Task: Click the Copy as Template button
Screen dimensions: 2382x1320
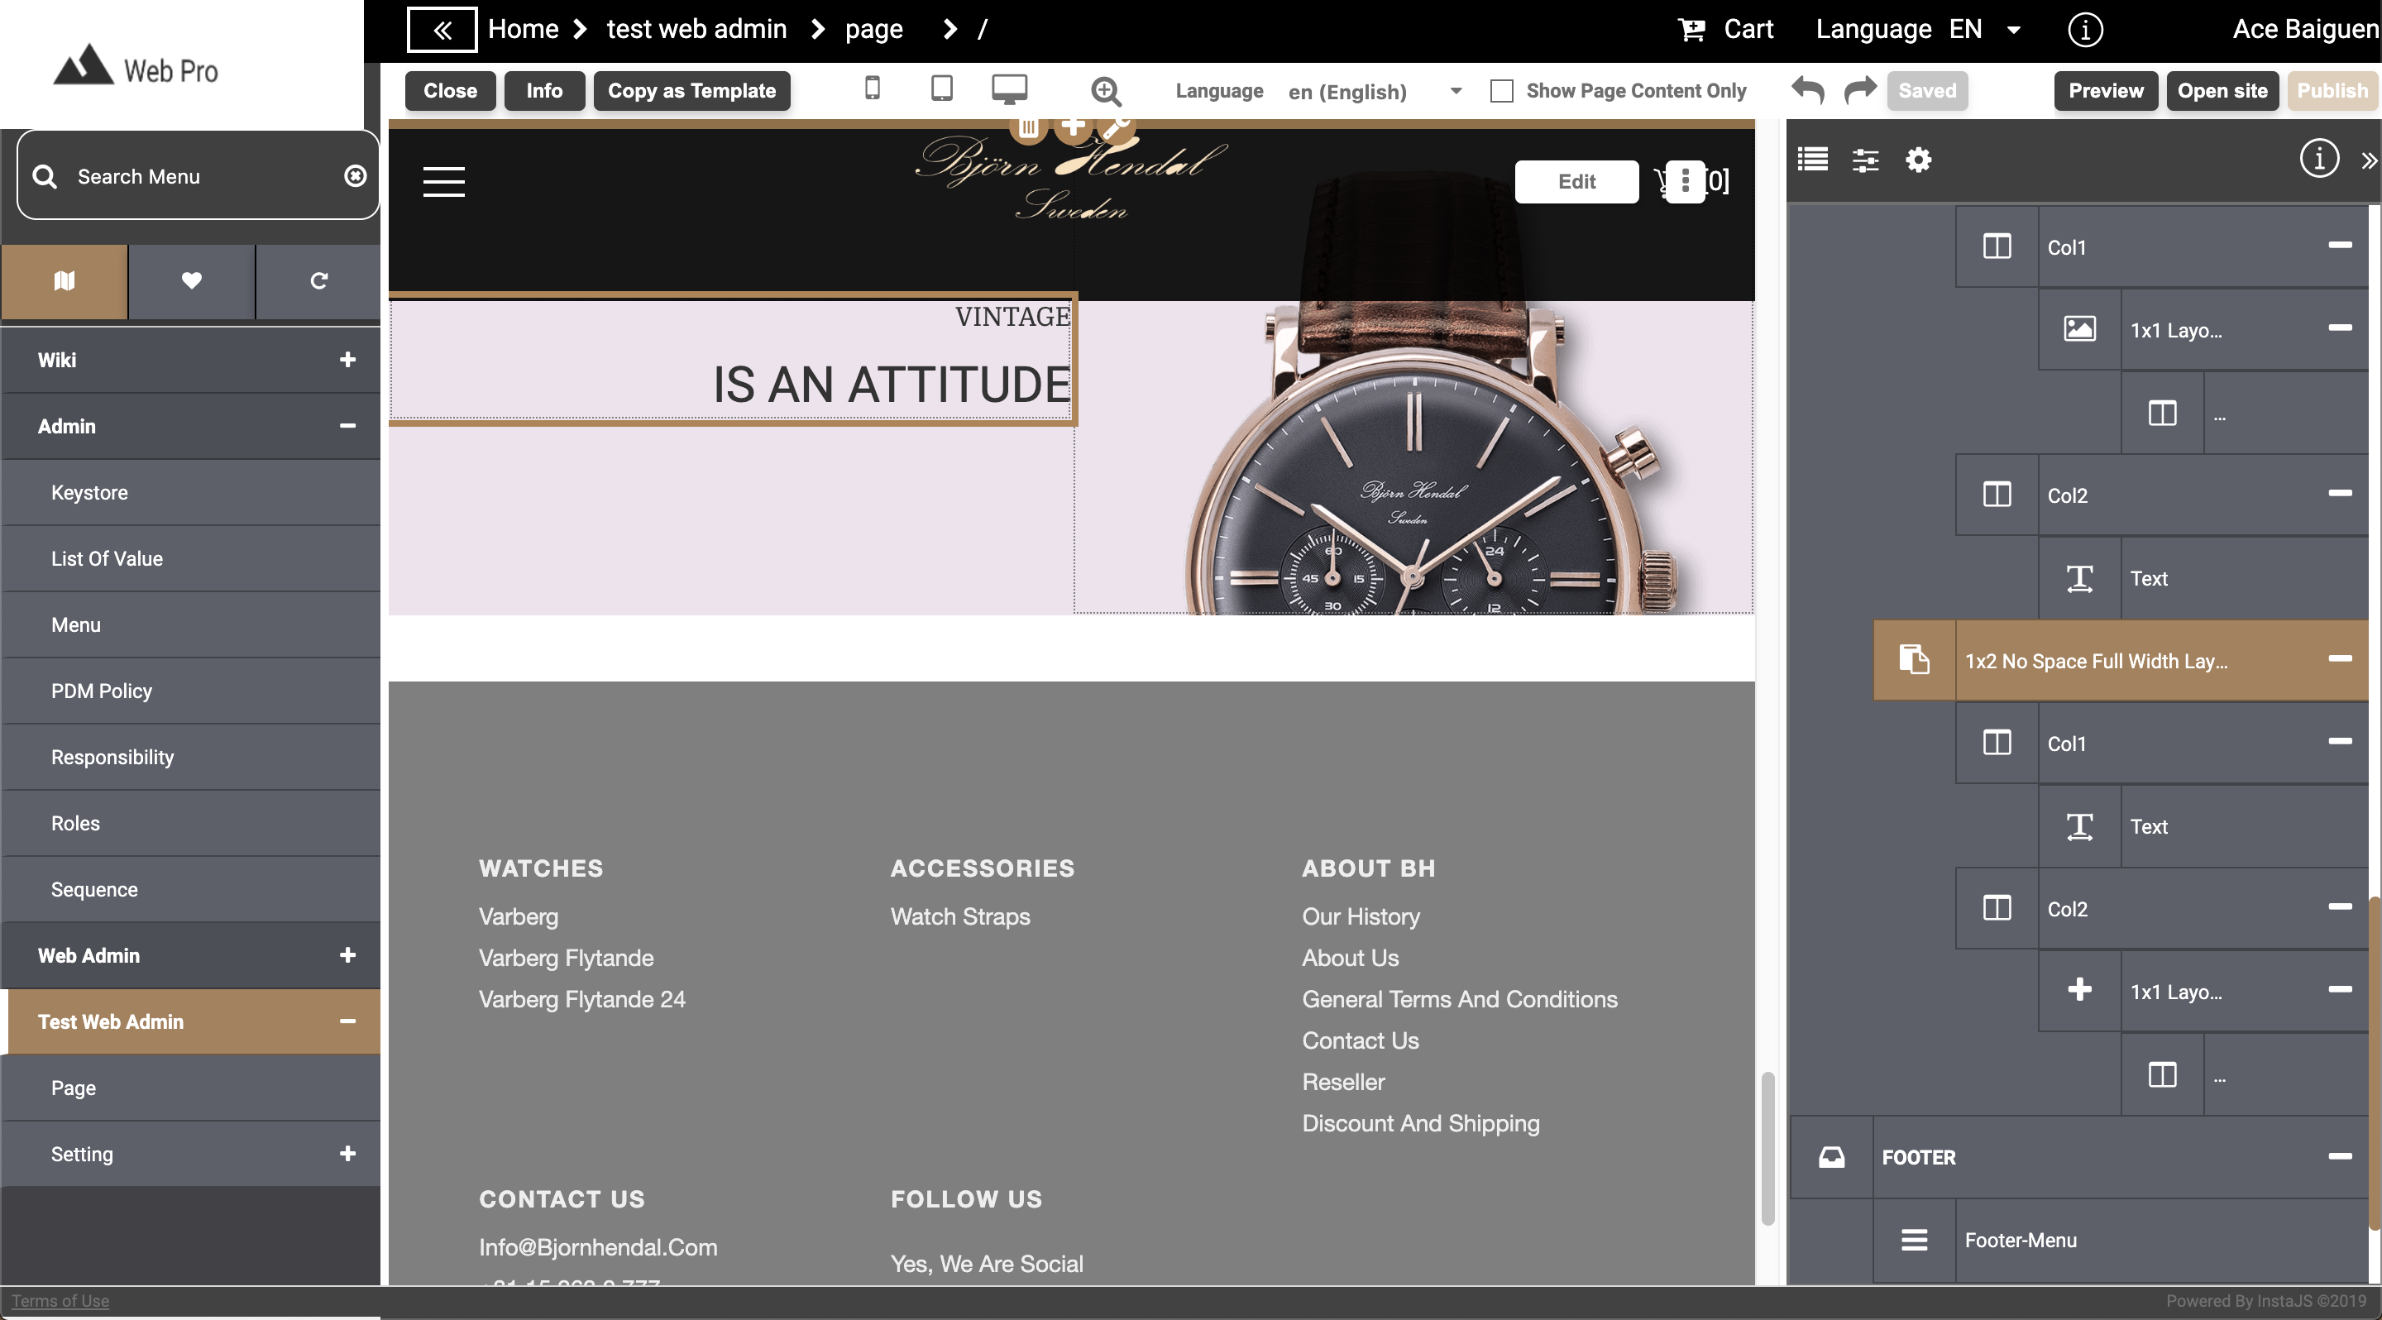Action: pyautogui.click(x=691, y=91)
